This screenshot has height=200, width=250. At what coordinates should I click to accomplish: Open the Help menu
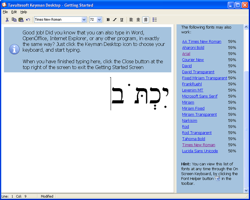coord(24,12)
